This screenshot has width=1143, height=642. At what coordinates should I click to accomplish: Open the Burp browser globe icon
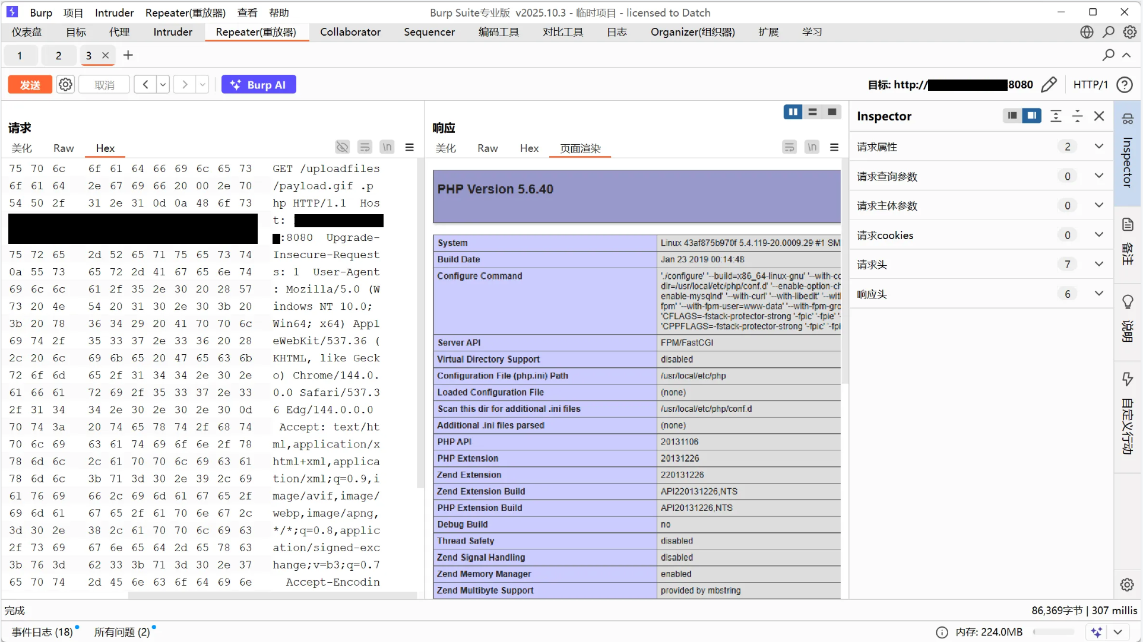(x=1087, y=32)
